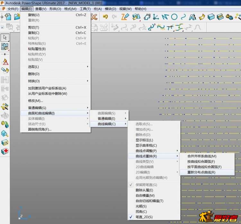Choose 自由切线和幅值(T) entry
Screen dimensions: 241x224
coord(154,201)
